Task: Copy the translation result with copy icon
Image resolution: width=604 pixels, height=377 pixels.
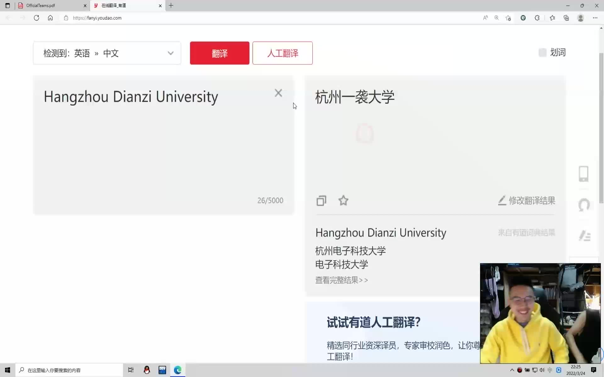Action: click(321, 200)
